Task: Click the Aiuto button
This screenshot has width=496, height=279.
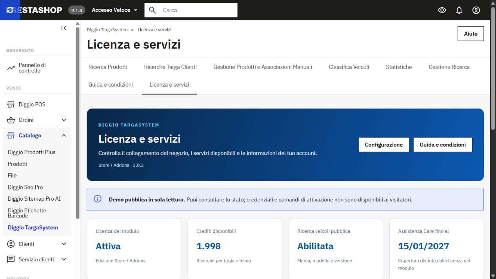Action: tap(471, 34)
